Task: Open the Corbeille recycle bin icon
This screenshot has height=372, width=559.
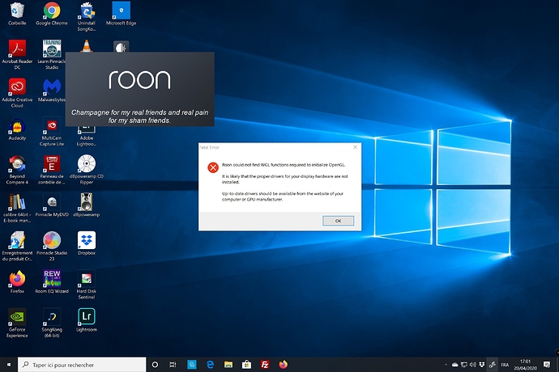Action: point(17,14)
